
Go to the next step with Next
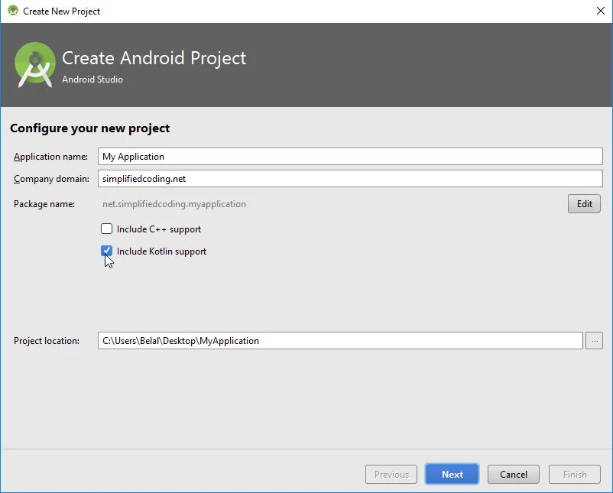coord(452,474)
